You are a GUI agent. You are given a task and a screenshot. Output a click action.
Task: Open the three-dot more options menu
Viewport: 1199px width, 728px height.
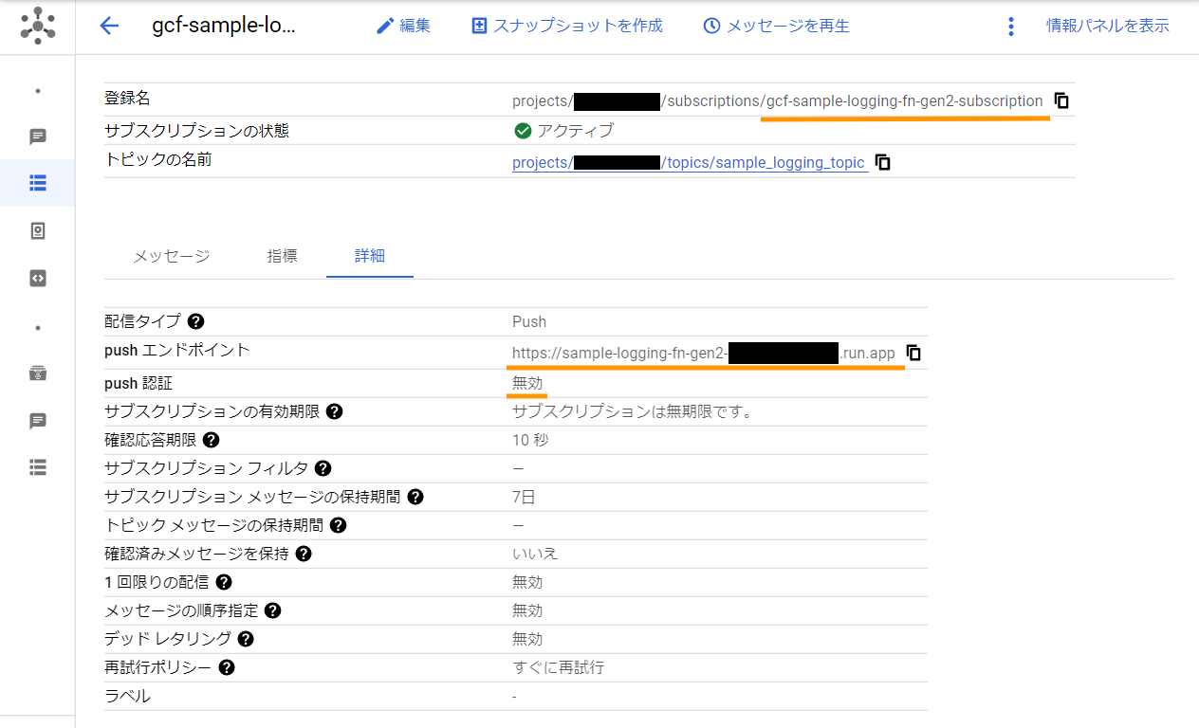pyautogui.click(x=1010, y=27)
